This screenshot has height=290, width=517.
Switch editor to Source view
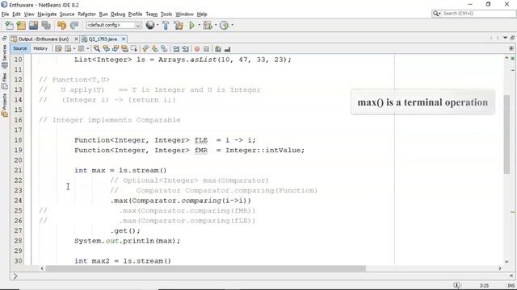coord(19,48)
